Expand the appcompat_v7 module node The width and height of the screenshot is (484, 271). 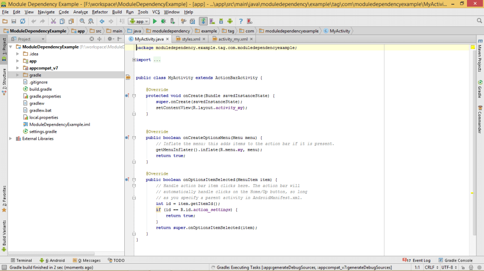[17, 68]
